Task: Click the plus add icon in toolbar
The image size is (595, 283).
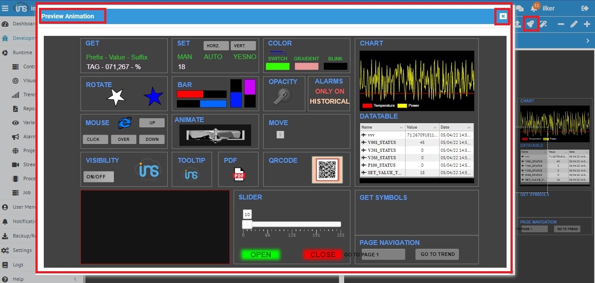Action: (587, 24)
